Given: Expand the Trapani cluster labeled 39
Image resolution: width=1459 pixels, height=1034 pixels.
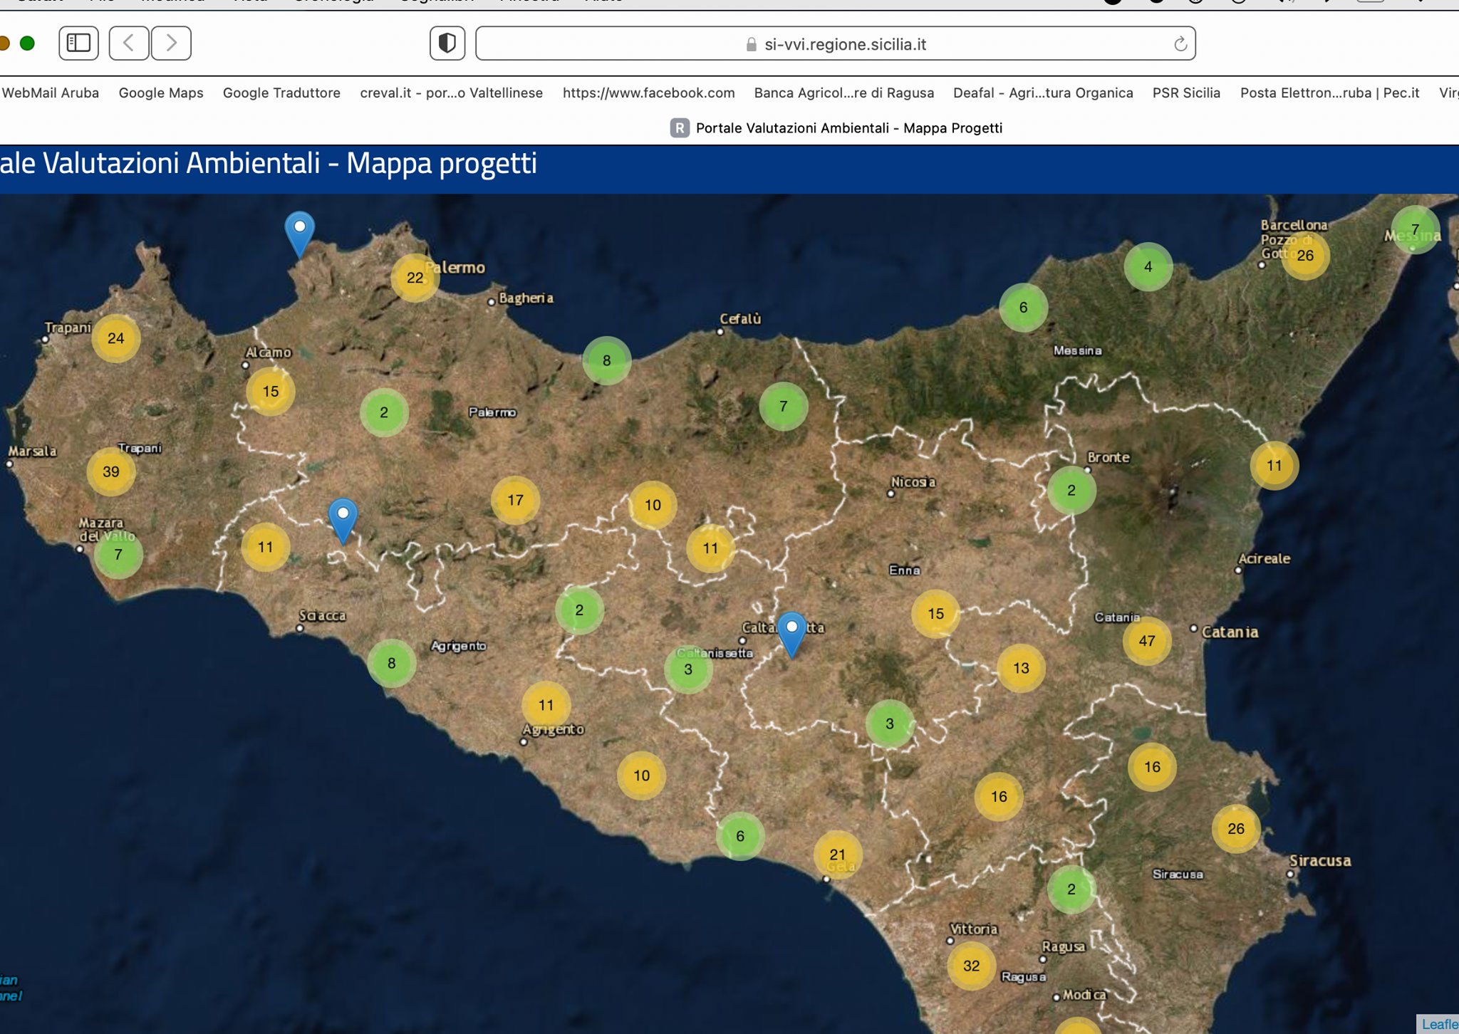Looking at the screenshot, I should tap(111, 471).
